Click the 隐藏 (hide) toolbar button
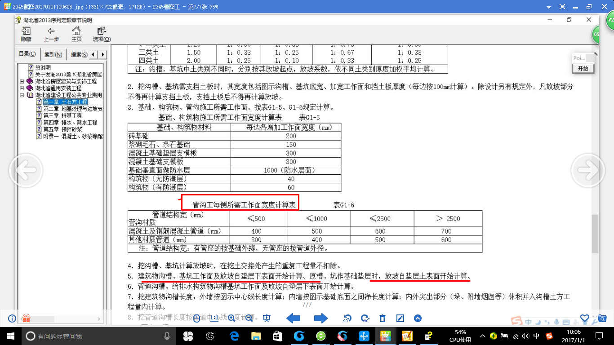Viewport: 614px width, 345px height. [26, 34]
